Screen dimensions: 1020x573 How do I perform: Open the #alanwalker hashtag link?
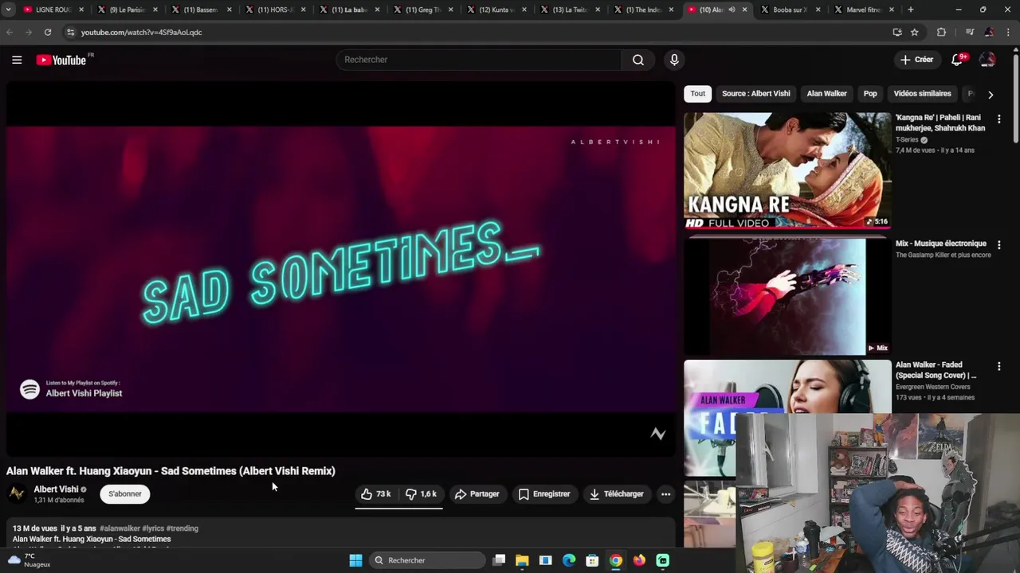coord(120,528)
